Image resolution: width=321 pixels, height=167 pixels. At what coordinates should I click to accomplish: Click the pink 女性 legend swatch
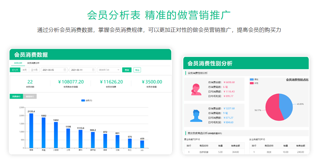(x=252, y=83)
